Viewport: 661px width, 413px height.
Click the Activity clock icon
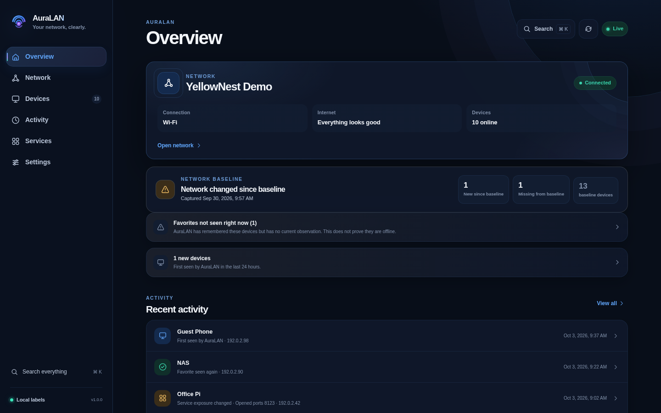pyautogui.click(x=16, y=120)
